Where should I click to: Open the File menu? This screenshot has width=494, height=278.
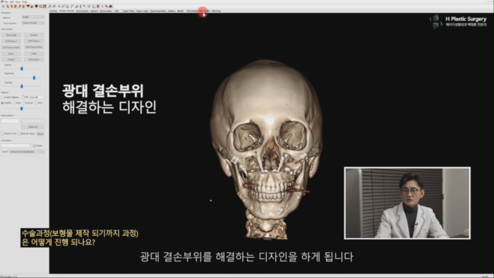pyautogui.click(x=6, y=2)
